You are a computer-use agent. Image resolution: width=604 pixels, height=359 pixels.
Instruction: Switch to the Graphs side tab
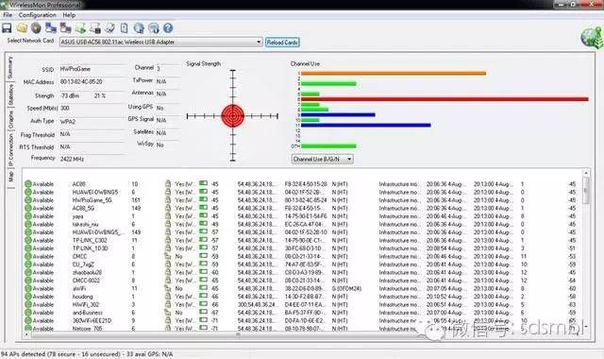pyautogui.click(x=10, y=120)
